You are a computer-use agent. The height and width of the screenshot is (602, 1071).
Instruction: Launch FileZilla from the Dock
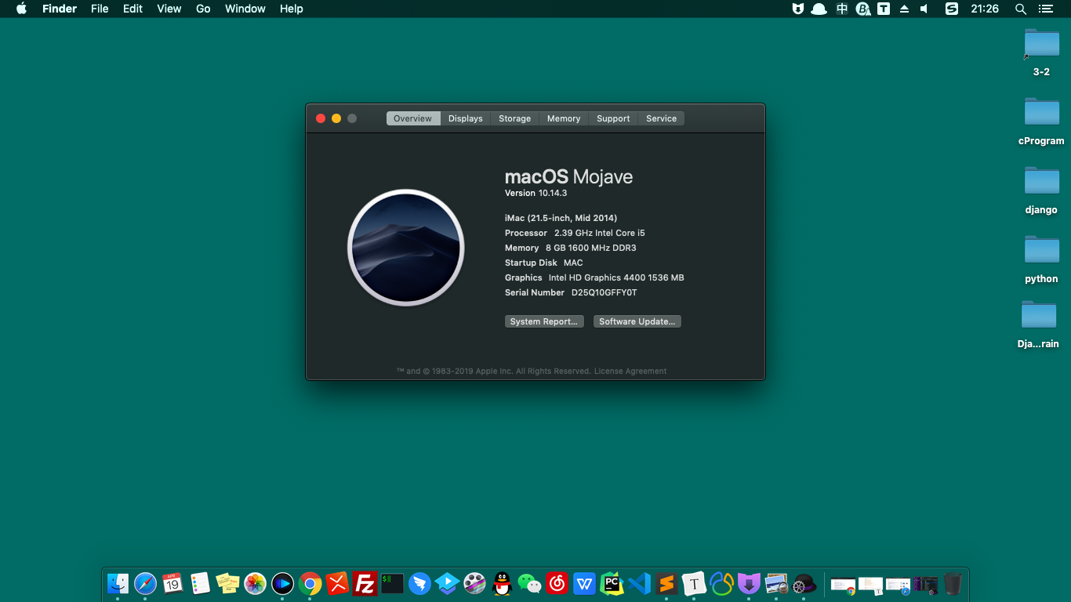(x=365, y=584)
